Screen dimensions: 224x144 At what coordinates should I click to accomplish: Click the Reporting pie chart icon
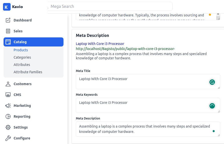click(8, 116)
